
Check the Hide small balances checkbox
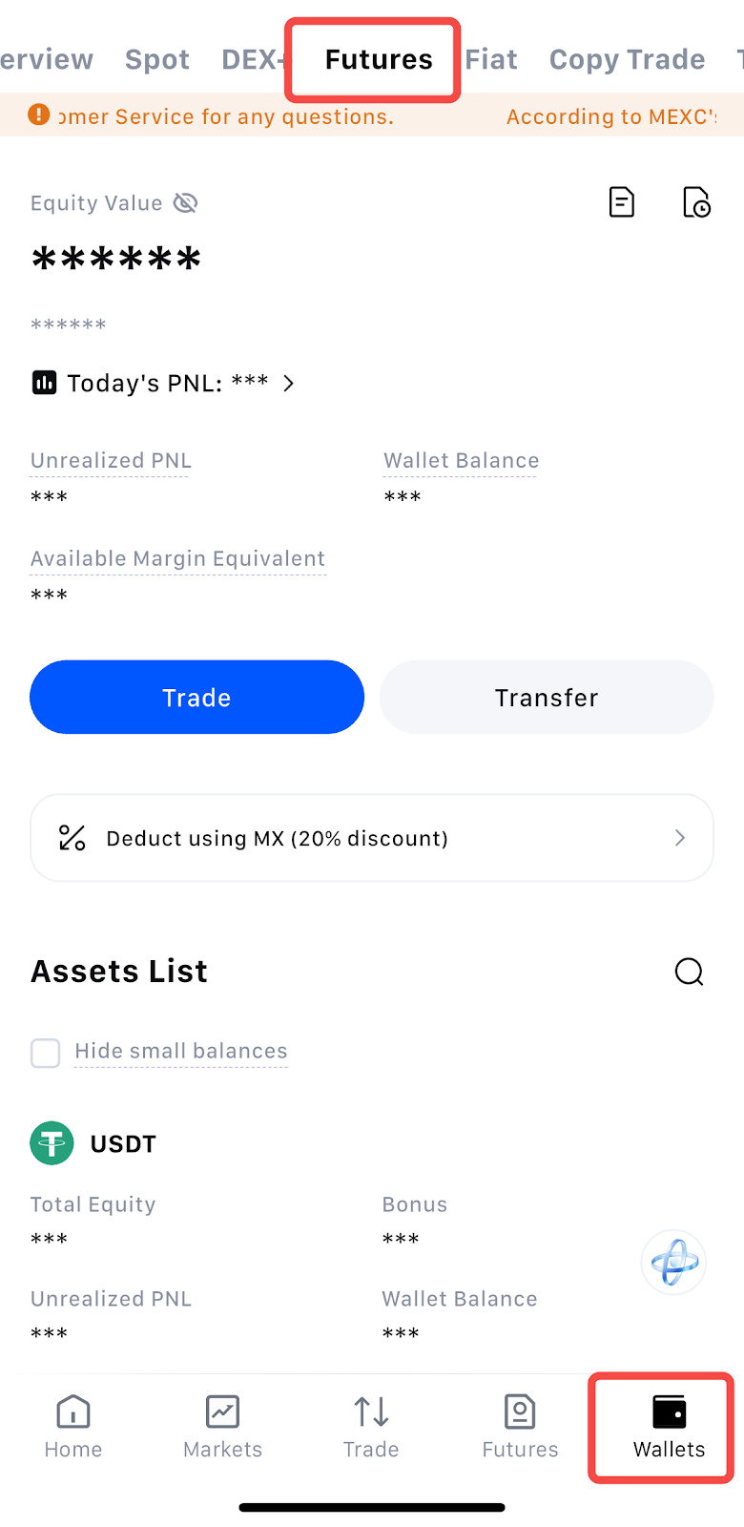(x=46, y=1053)
